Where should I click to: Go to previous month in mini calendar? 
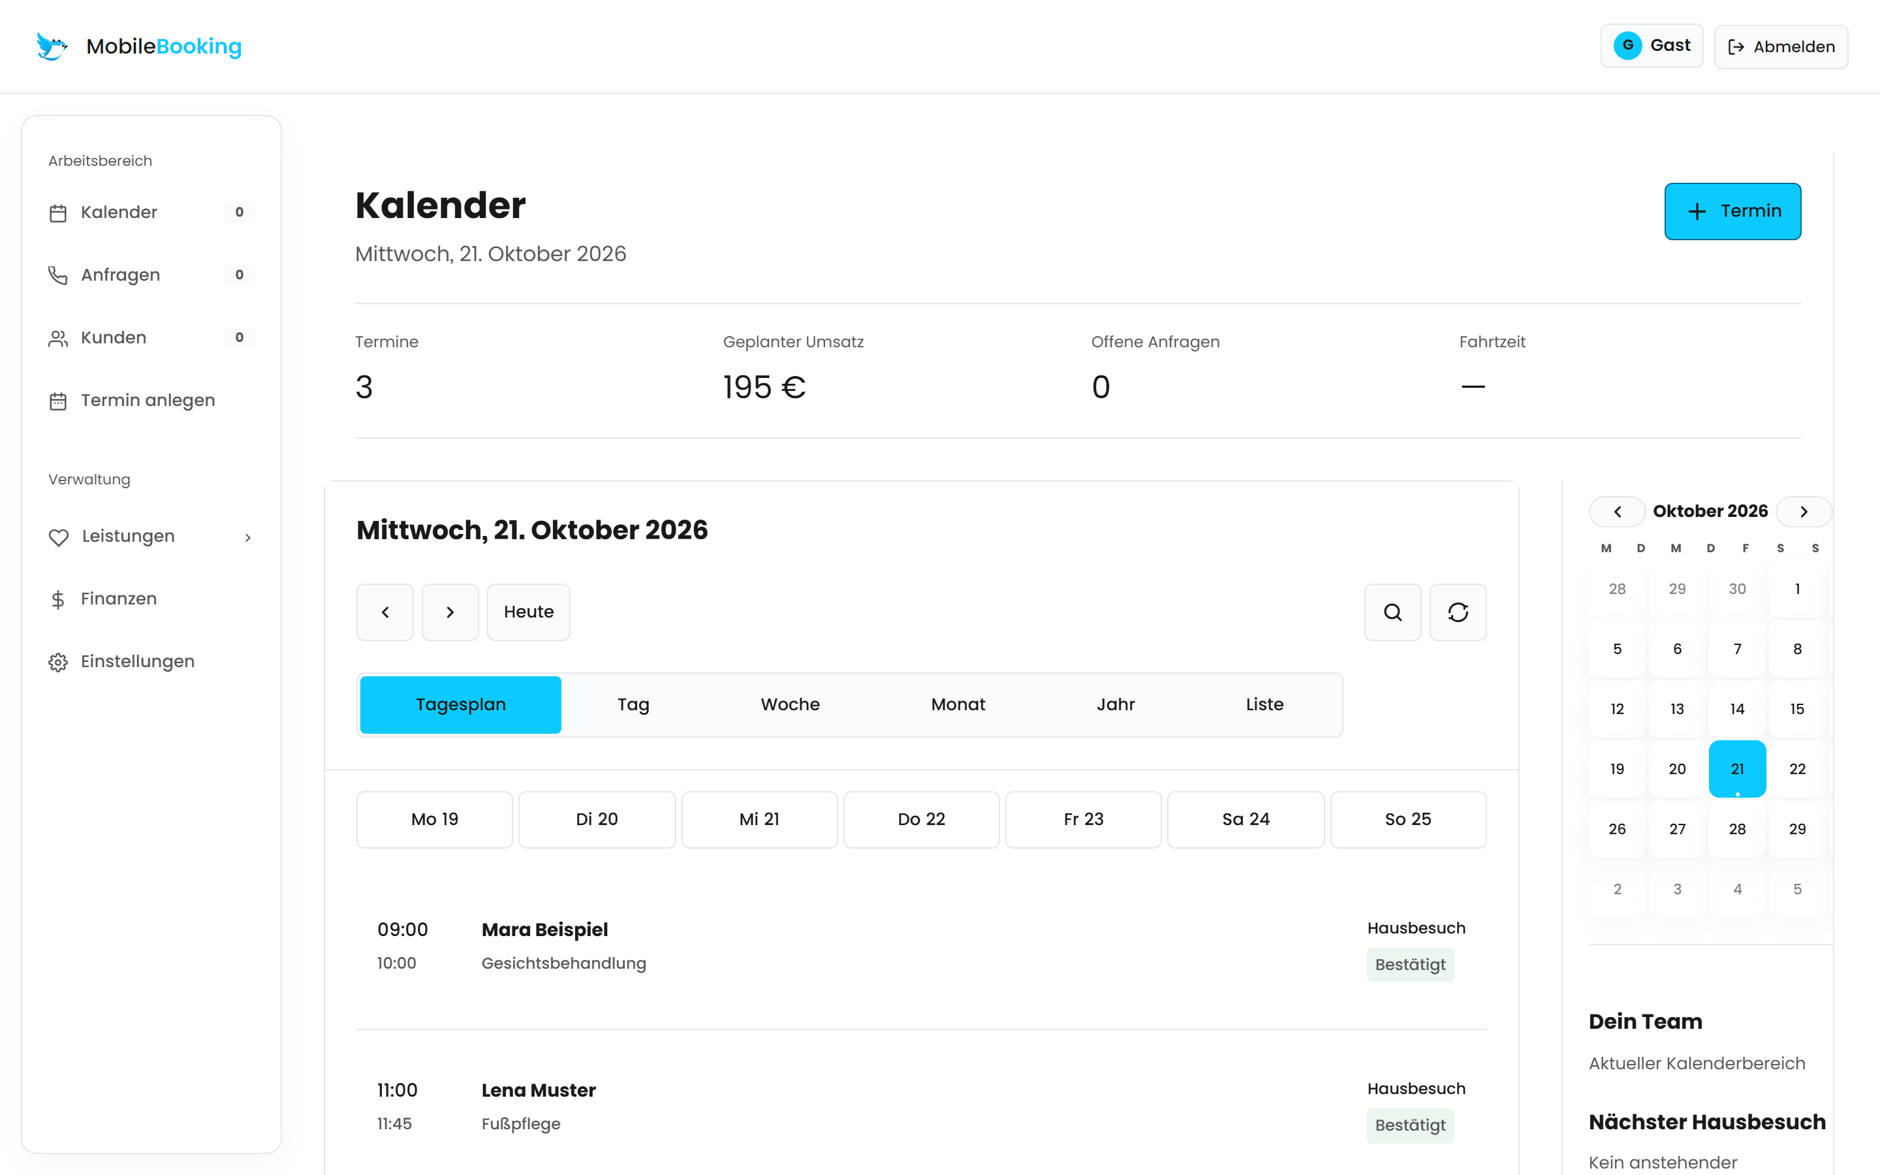(x=1618, y=512)
